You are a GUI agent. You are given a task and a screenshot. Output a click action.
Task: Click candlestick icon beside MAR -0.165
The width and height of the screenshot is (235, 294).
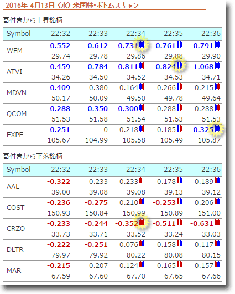coord(180,265)
